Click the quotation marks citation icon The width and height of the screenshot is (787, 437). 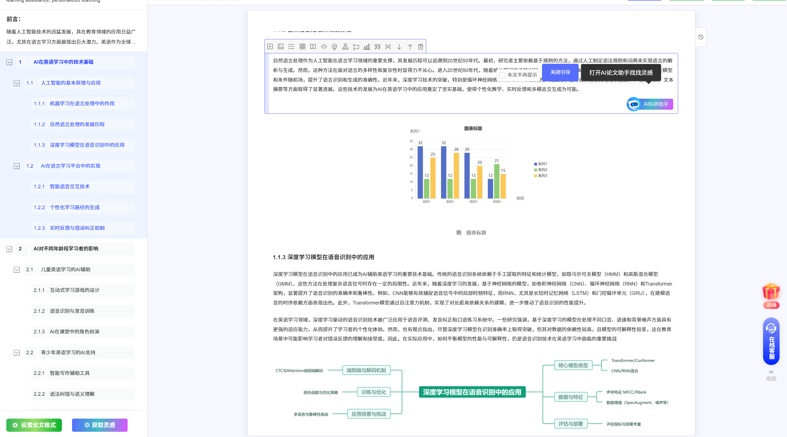[x=378, y=47]
